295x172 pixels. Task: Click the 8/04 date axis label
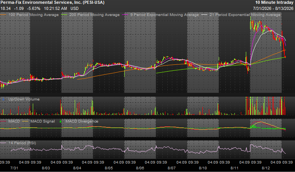(77, 168)
